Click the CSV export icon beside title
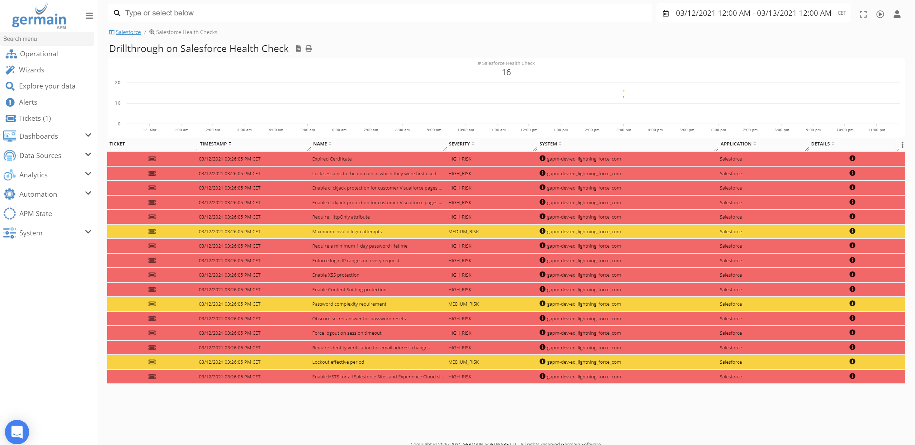The image size is (915, 445). coord(298,48)
